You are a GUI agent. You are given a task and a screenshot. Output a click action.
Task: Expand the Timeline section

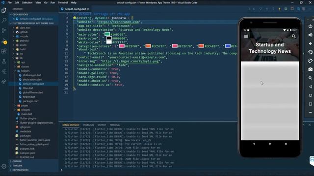pos(33,166)
